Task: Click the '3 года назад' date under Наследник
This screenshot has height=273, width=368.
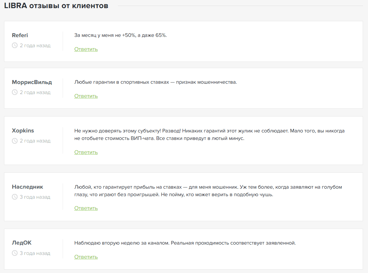Action: click(35, 197)
